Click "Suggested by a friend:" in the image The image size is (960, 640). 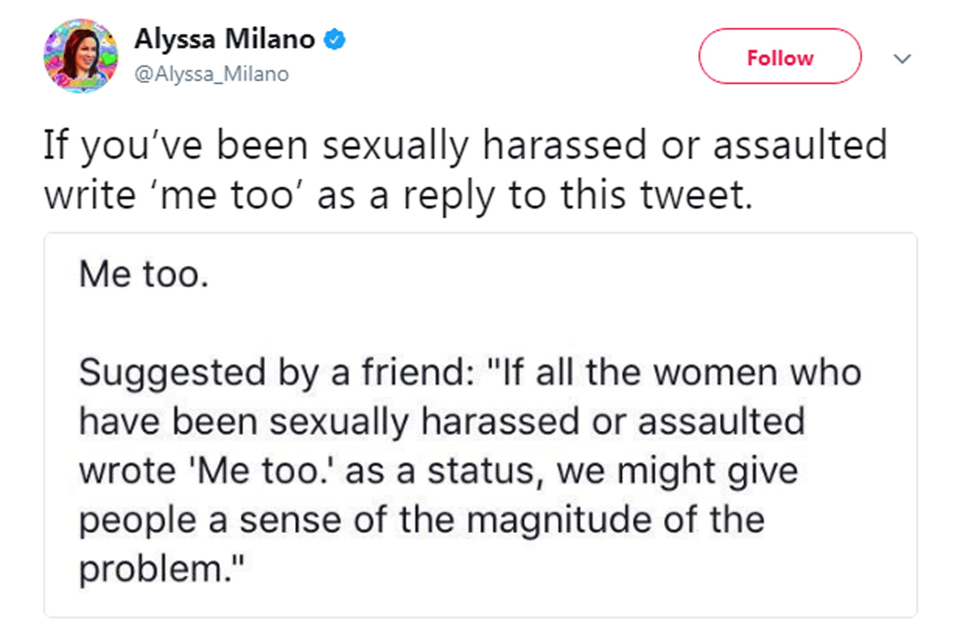276,372
